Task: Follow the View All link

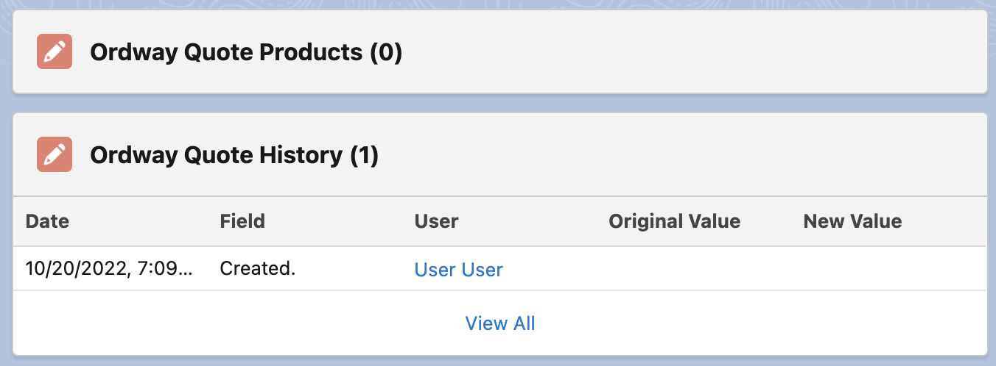Action: 500,323
